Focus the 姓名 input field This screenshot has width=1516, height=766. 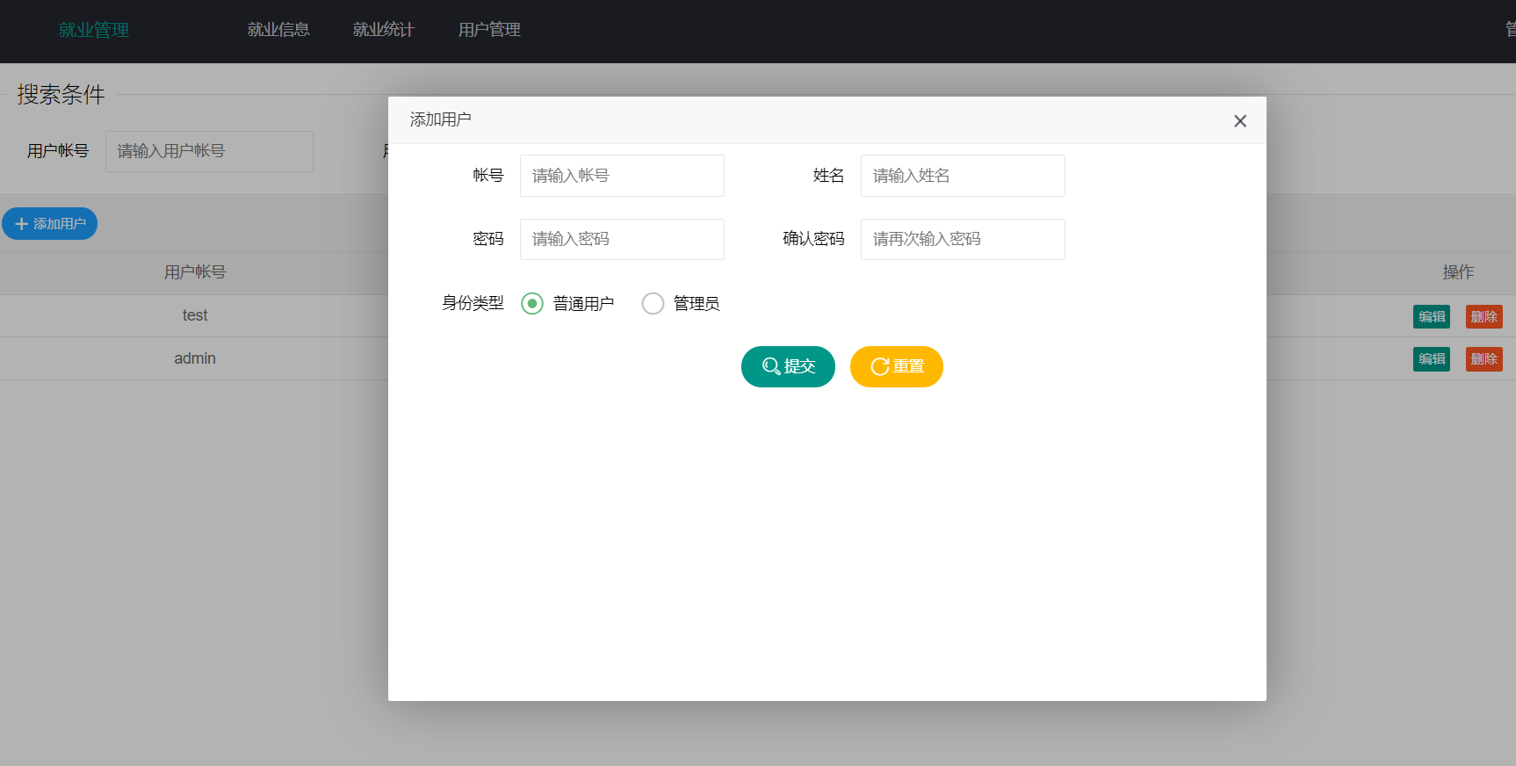pos(962,176)
